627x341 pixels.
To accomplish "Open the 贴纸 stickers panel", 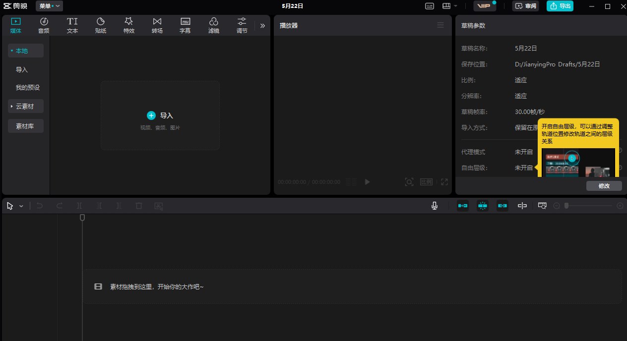I will click(101, 25).
